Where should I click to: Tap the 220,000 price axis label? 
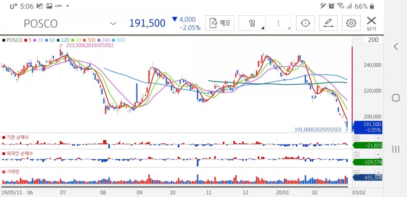pos(372,91)
